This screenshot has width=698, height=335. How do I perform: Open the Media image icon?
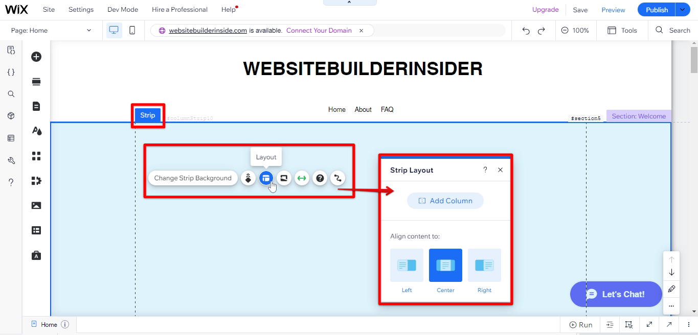(x=36, y=205)
